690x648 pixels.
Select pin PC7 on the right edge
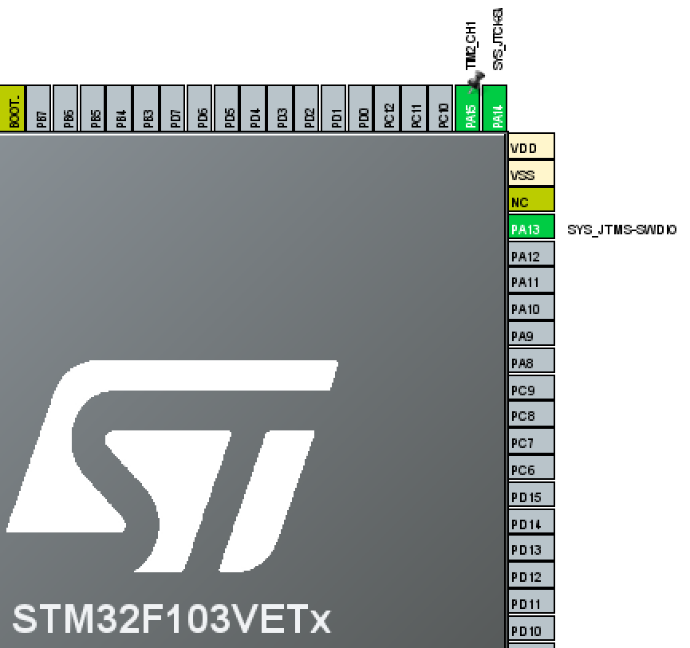click(531, 441)
